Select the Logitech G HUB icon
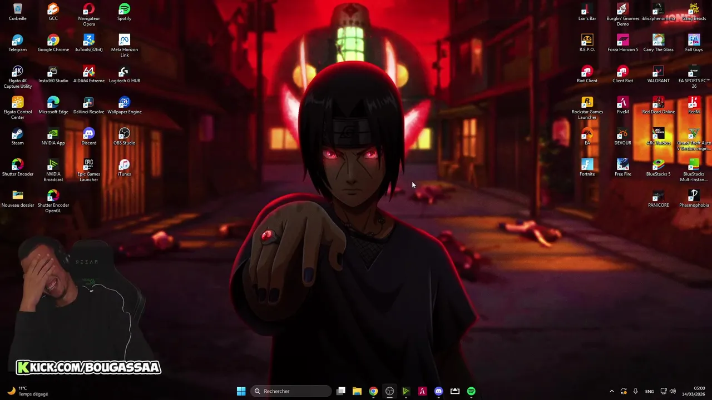Viewport: 712px width, 400px height. tap(125, 74)
